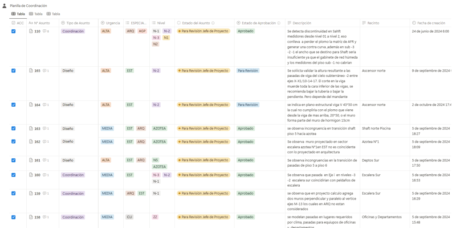The image size is (456, 228).
Task: Open Asunto number 158 link
Action: click(37, 217)
